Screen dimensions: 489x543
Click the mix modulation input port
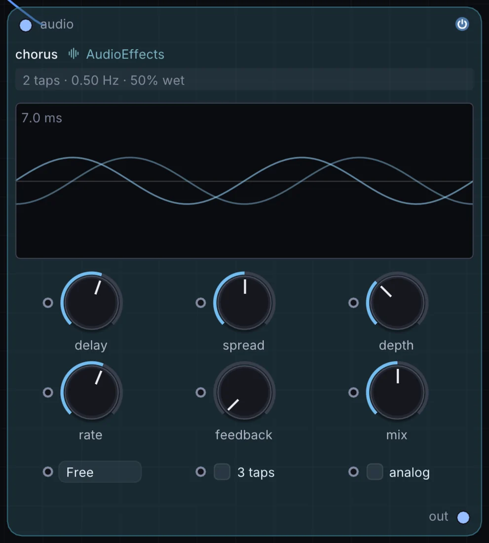tap(353, 392)
